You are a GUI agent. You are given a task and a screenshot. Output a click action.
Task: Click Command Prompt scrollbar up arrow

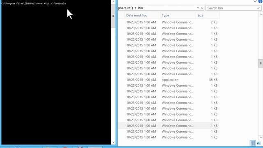click(x=113, y=2)
